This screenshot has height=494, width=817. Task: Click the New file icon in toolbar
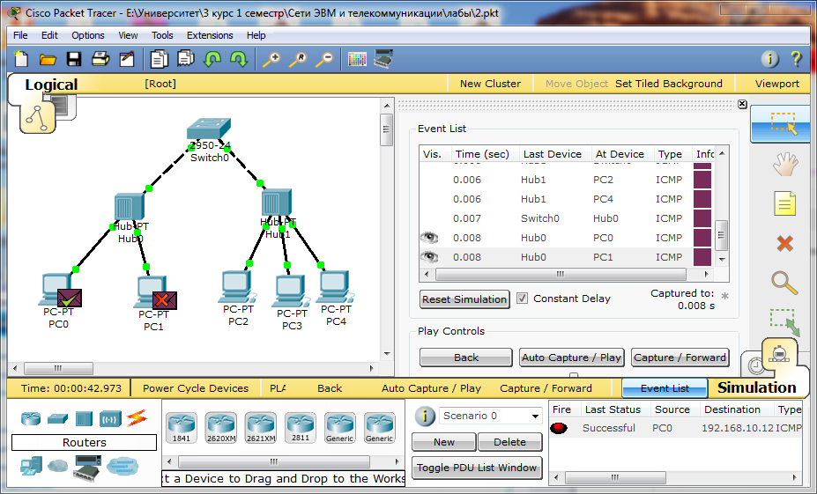[x=21, y=58]
